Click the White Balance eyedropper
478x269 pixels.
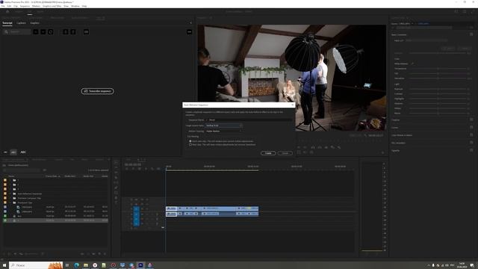pos(412,64)
